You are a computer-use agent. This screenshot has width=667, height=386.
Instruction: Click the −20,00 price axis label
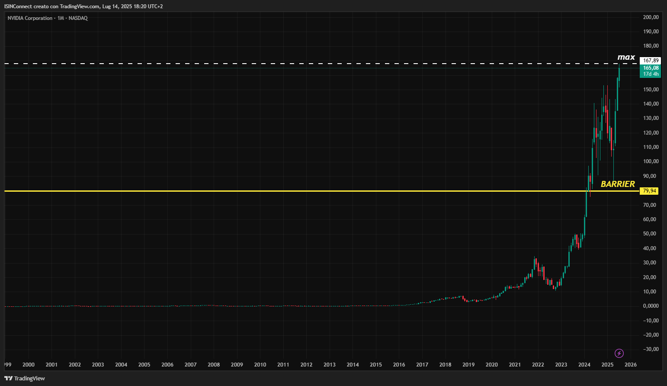pos(651,335)
